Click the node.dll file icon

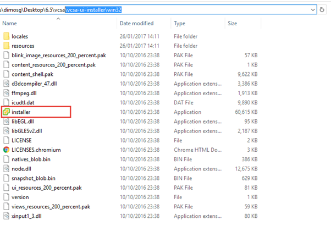(7, 169)
